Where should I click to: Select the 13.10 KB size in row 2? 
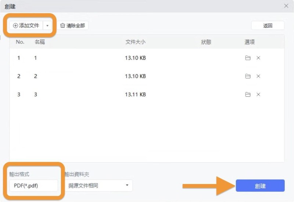(135, 76)
